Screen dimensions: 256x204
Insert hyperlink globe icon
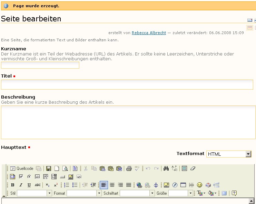pos(139,185)
